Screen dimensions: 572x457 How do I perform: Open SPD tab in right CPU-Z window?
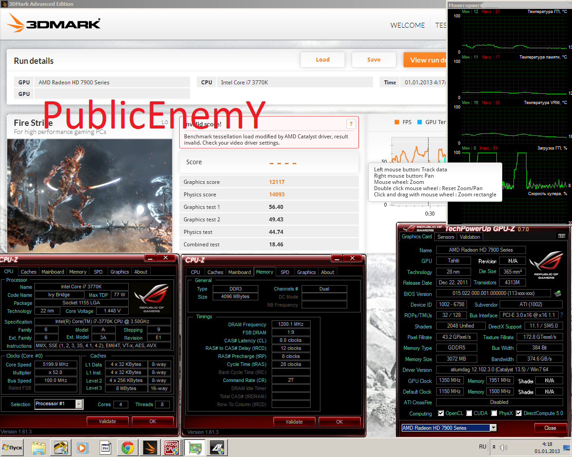click(x=285, y=272)
